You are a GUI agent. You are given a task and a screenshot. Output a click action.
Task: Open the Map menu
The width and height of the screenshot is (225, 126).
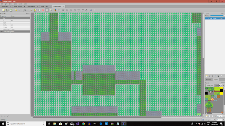click(x=15, y=4)
